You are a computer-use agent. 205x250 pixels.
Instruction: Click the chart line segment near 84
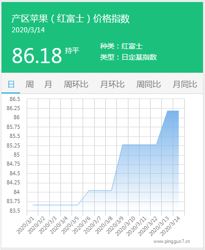point(100,190)
